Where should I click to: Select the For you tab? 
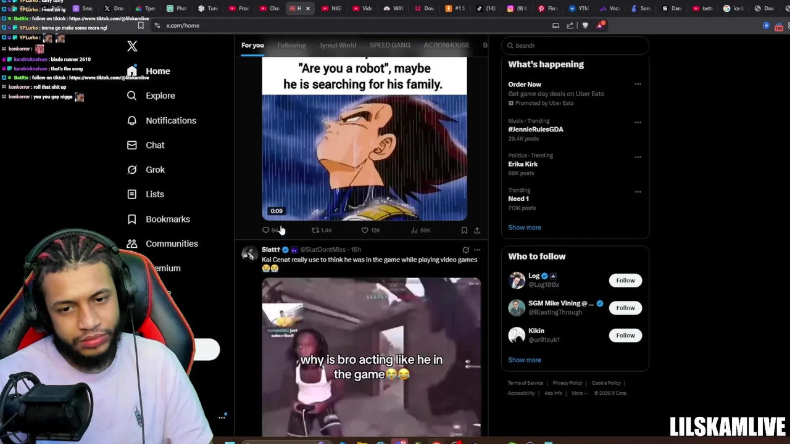tap(252, 45)
